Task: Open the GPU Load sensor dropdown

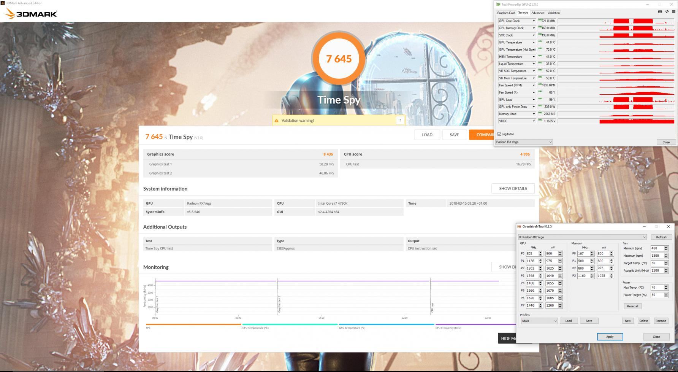Action: [534, 100]
